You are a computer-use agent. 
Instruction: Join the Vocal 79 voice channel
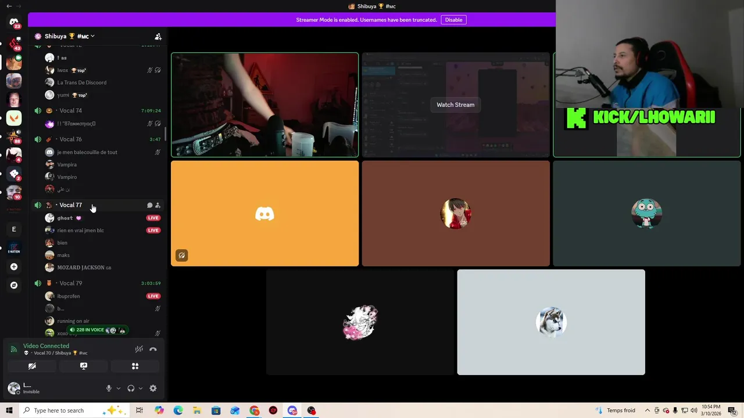pyautogui.click(x=97, y=283)
